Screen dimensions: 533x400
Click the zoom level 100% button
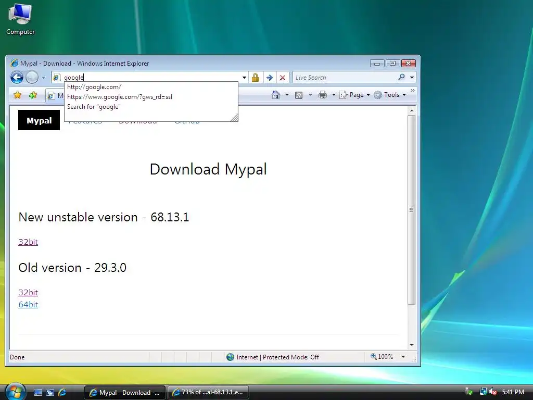point(382,357)
